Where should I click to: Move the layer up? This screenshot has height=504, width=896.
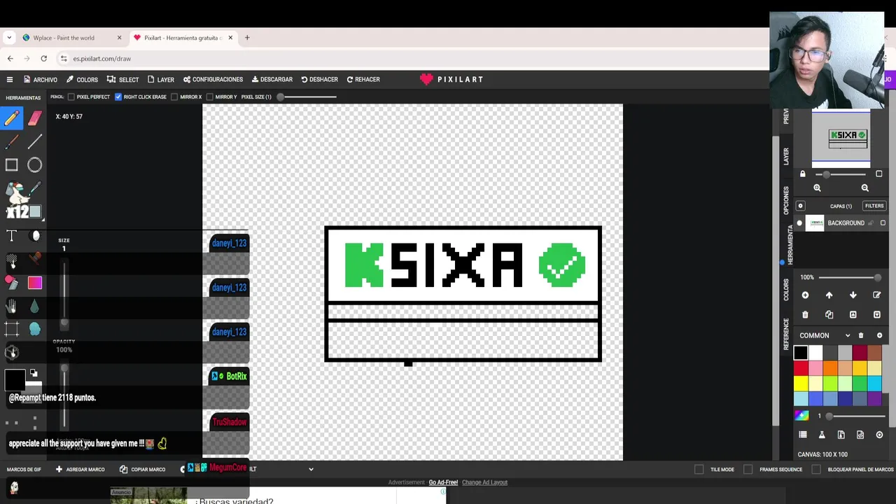[829, 295]
